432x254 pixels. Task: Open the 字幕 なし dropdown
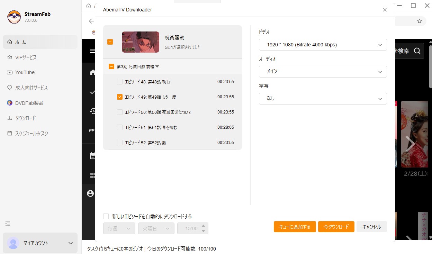[x=323, y=98]
